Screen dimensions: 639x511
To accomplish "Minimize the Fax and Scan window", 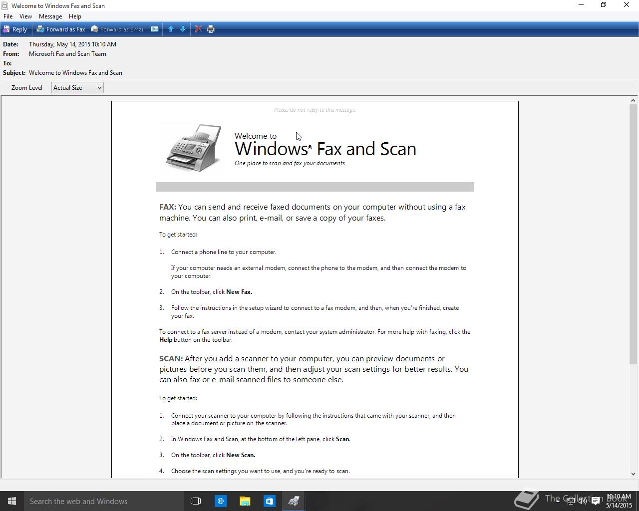I will (581, 5).
